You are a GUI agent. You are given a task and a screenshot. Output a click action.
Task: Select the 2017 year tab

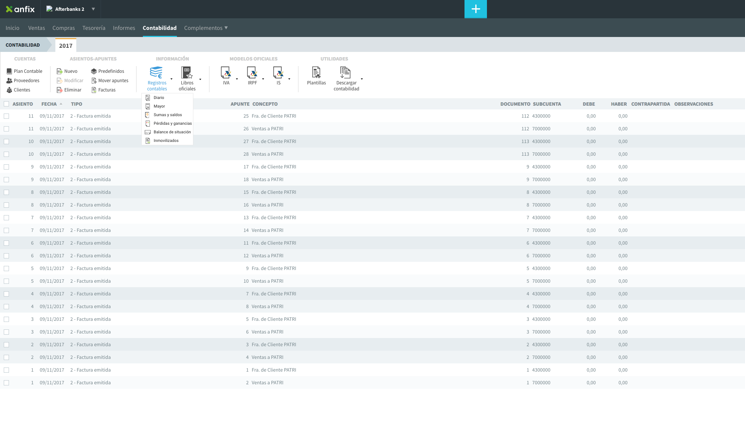(66, 46)
